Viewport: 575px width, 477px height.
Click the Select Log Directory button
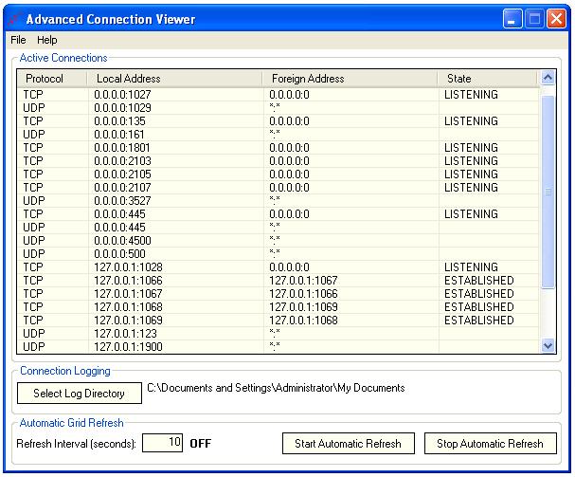pos(79,394)
